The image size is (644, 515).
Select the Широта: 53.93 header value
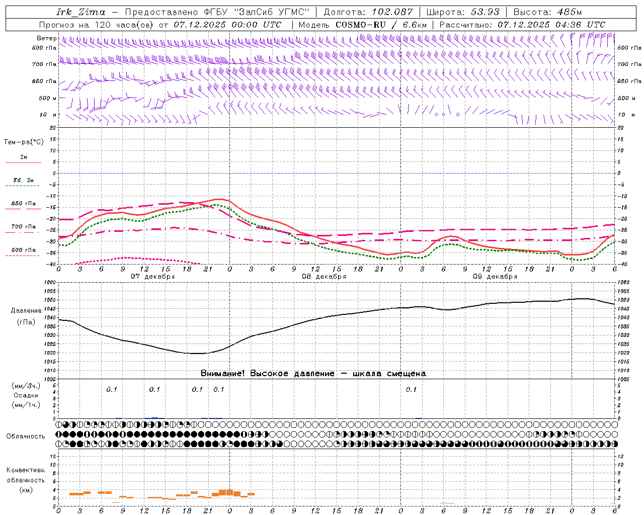pos(462,12)
